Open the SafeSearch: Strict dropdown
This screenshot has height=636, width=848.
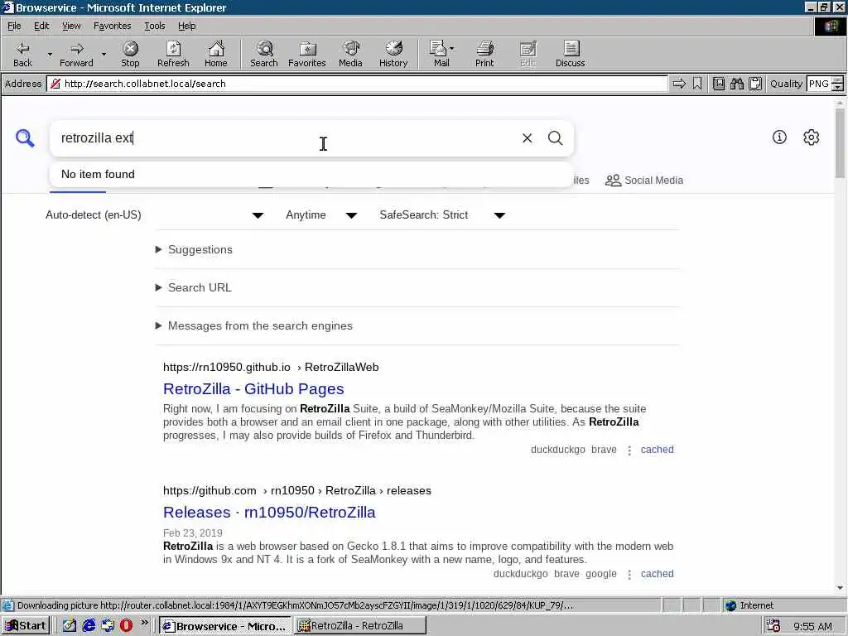[x=442, y=215]
